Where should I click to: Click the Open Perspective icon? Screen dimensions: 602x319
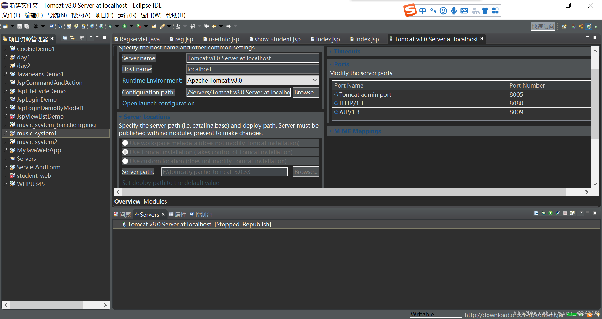pos(564,27)
